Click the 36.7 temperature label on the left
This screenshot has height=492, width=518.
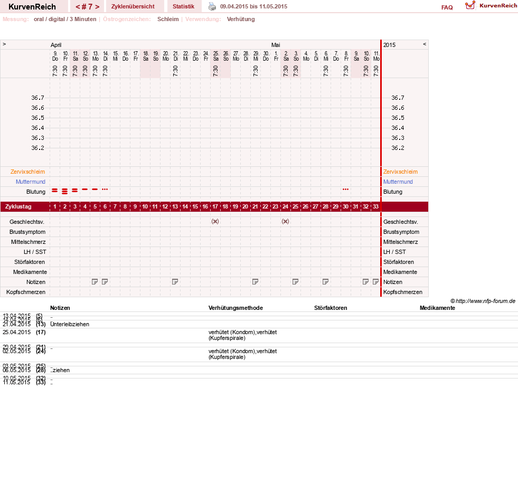point(37,98)
